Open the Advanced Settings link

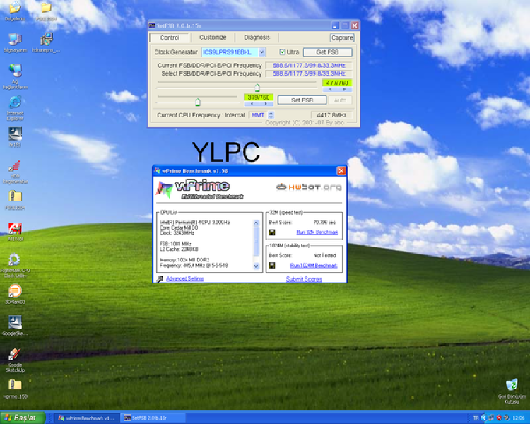(x=185, y=278)
